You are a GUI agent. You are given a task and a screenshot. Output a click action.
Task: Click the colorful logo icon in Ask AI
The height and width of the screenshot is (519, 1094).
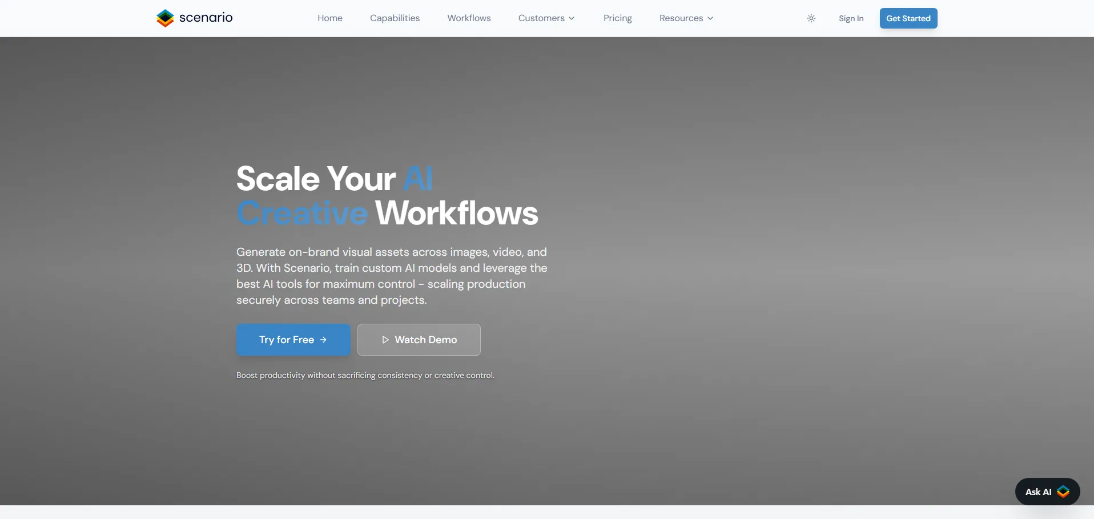(x=1063, y=492)
